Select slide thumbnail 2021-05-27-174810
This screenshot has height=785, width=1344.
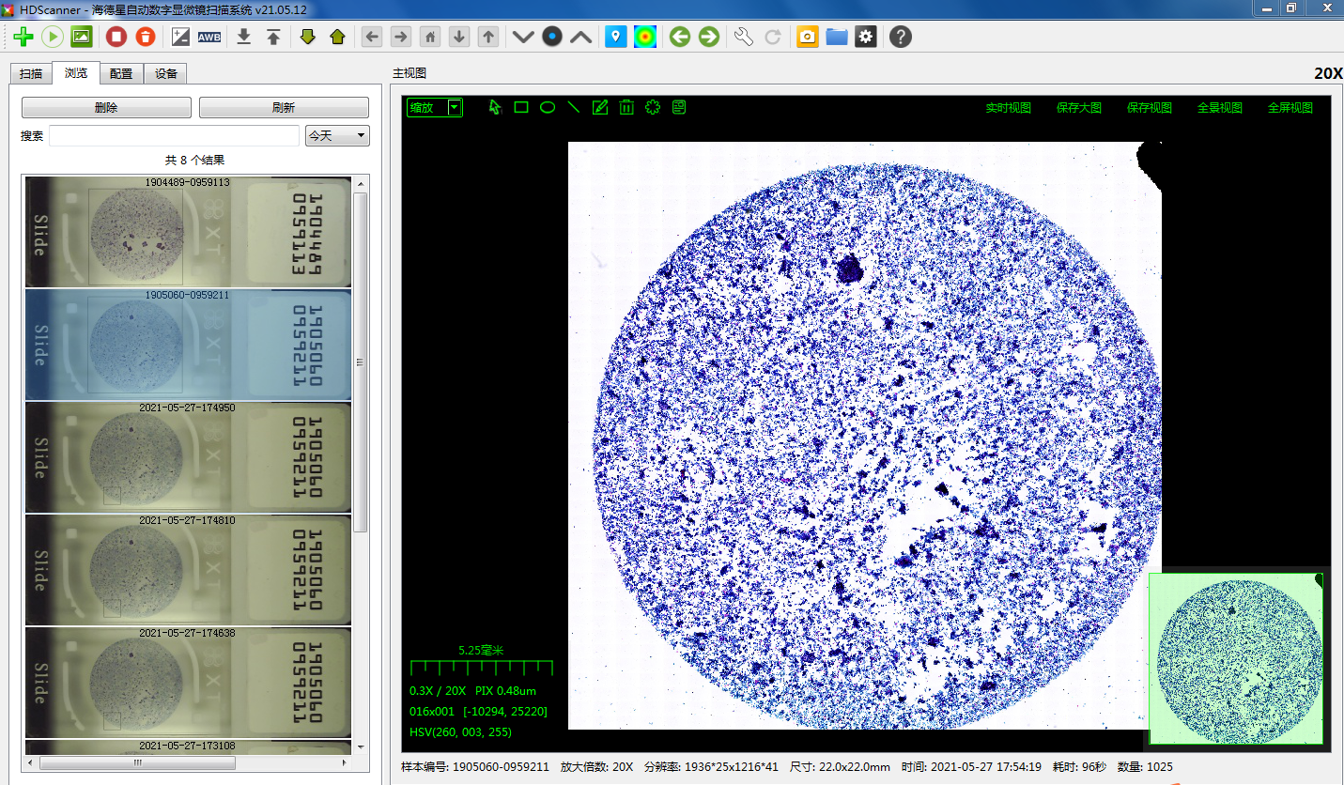188,570
